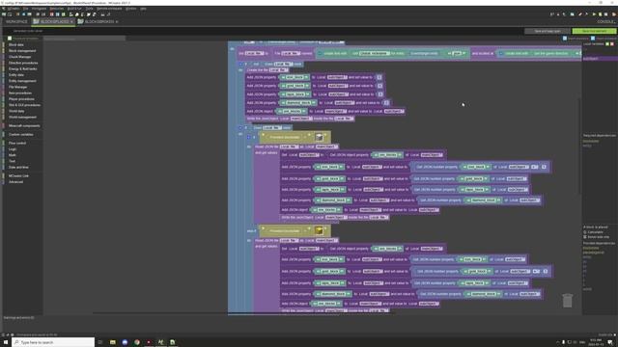The height and width of the screenshot is (347, 618).
Task: Open the File menu
Action: pyautogui.click(x=26, y=9)
